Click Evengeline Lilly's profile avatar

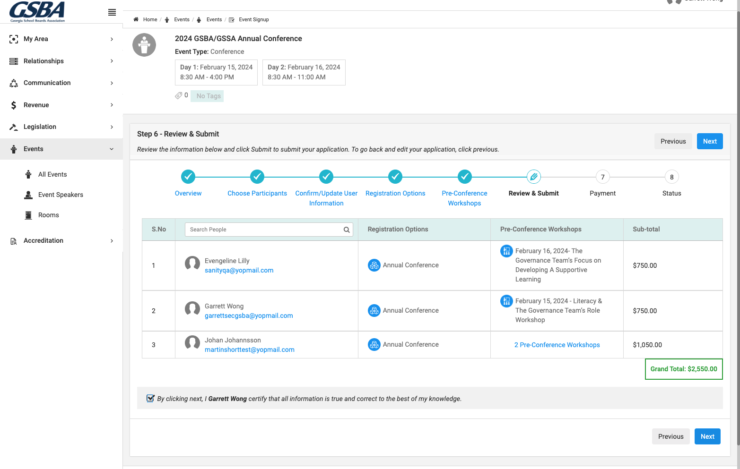point(192,263)
